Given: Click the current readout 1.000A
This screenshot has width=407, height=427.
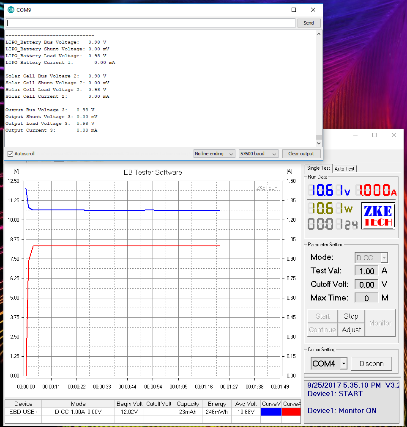Looking at the screenshot, I should (376, 190).
